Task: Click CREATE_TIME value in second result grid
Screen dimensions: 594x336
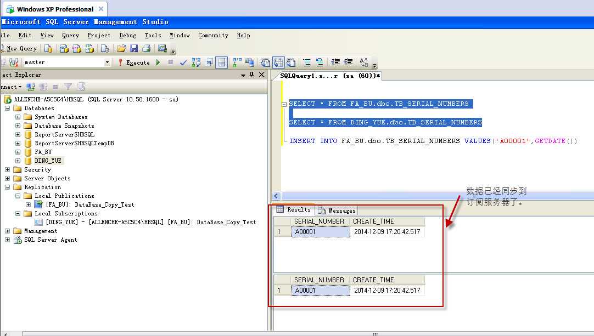Action: coord(387,291)
